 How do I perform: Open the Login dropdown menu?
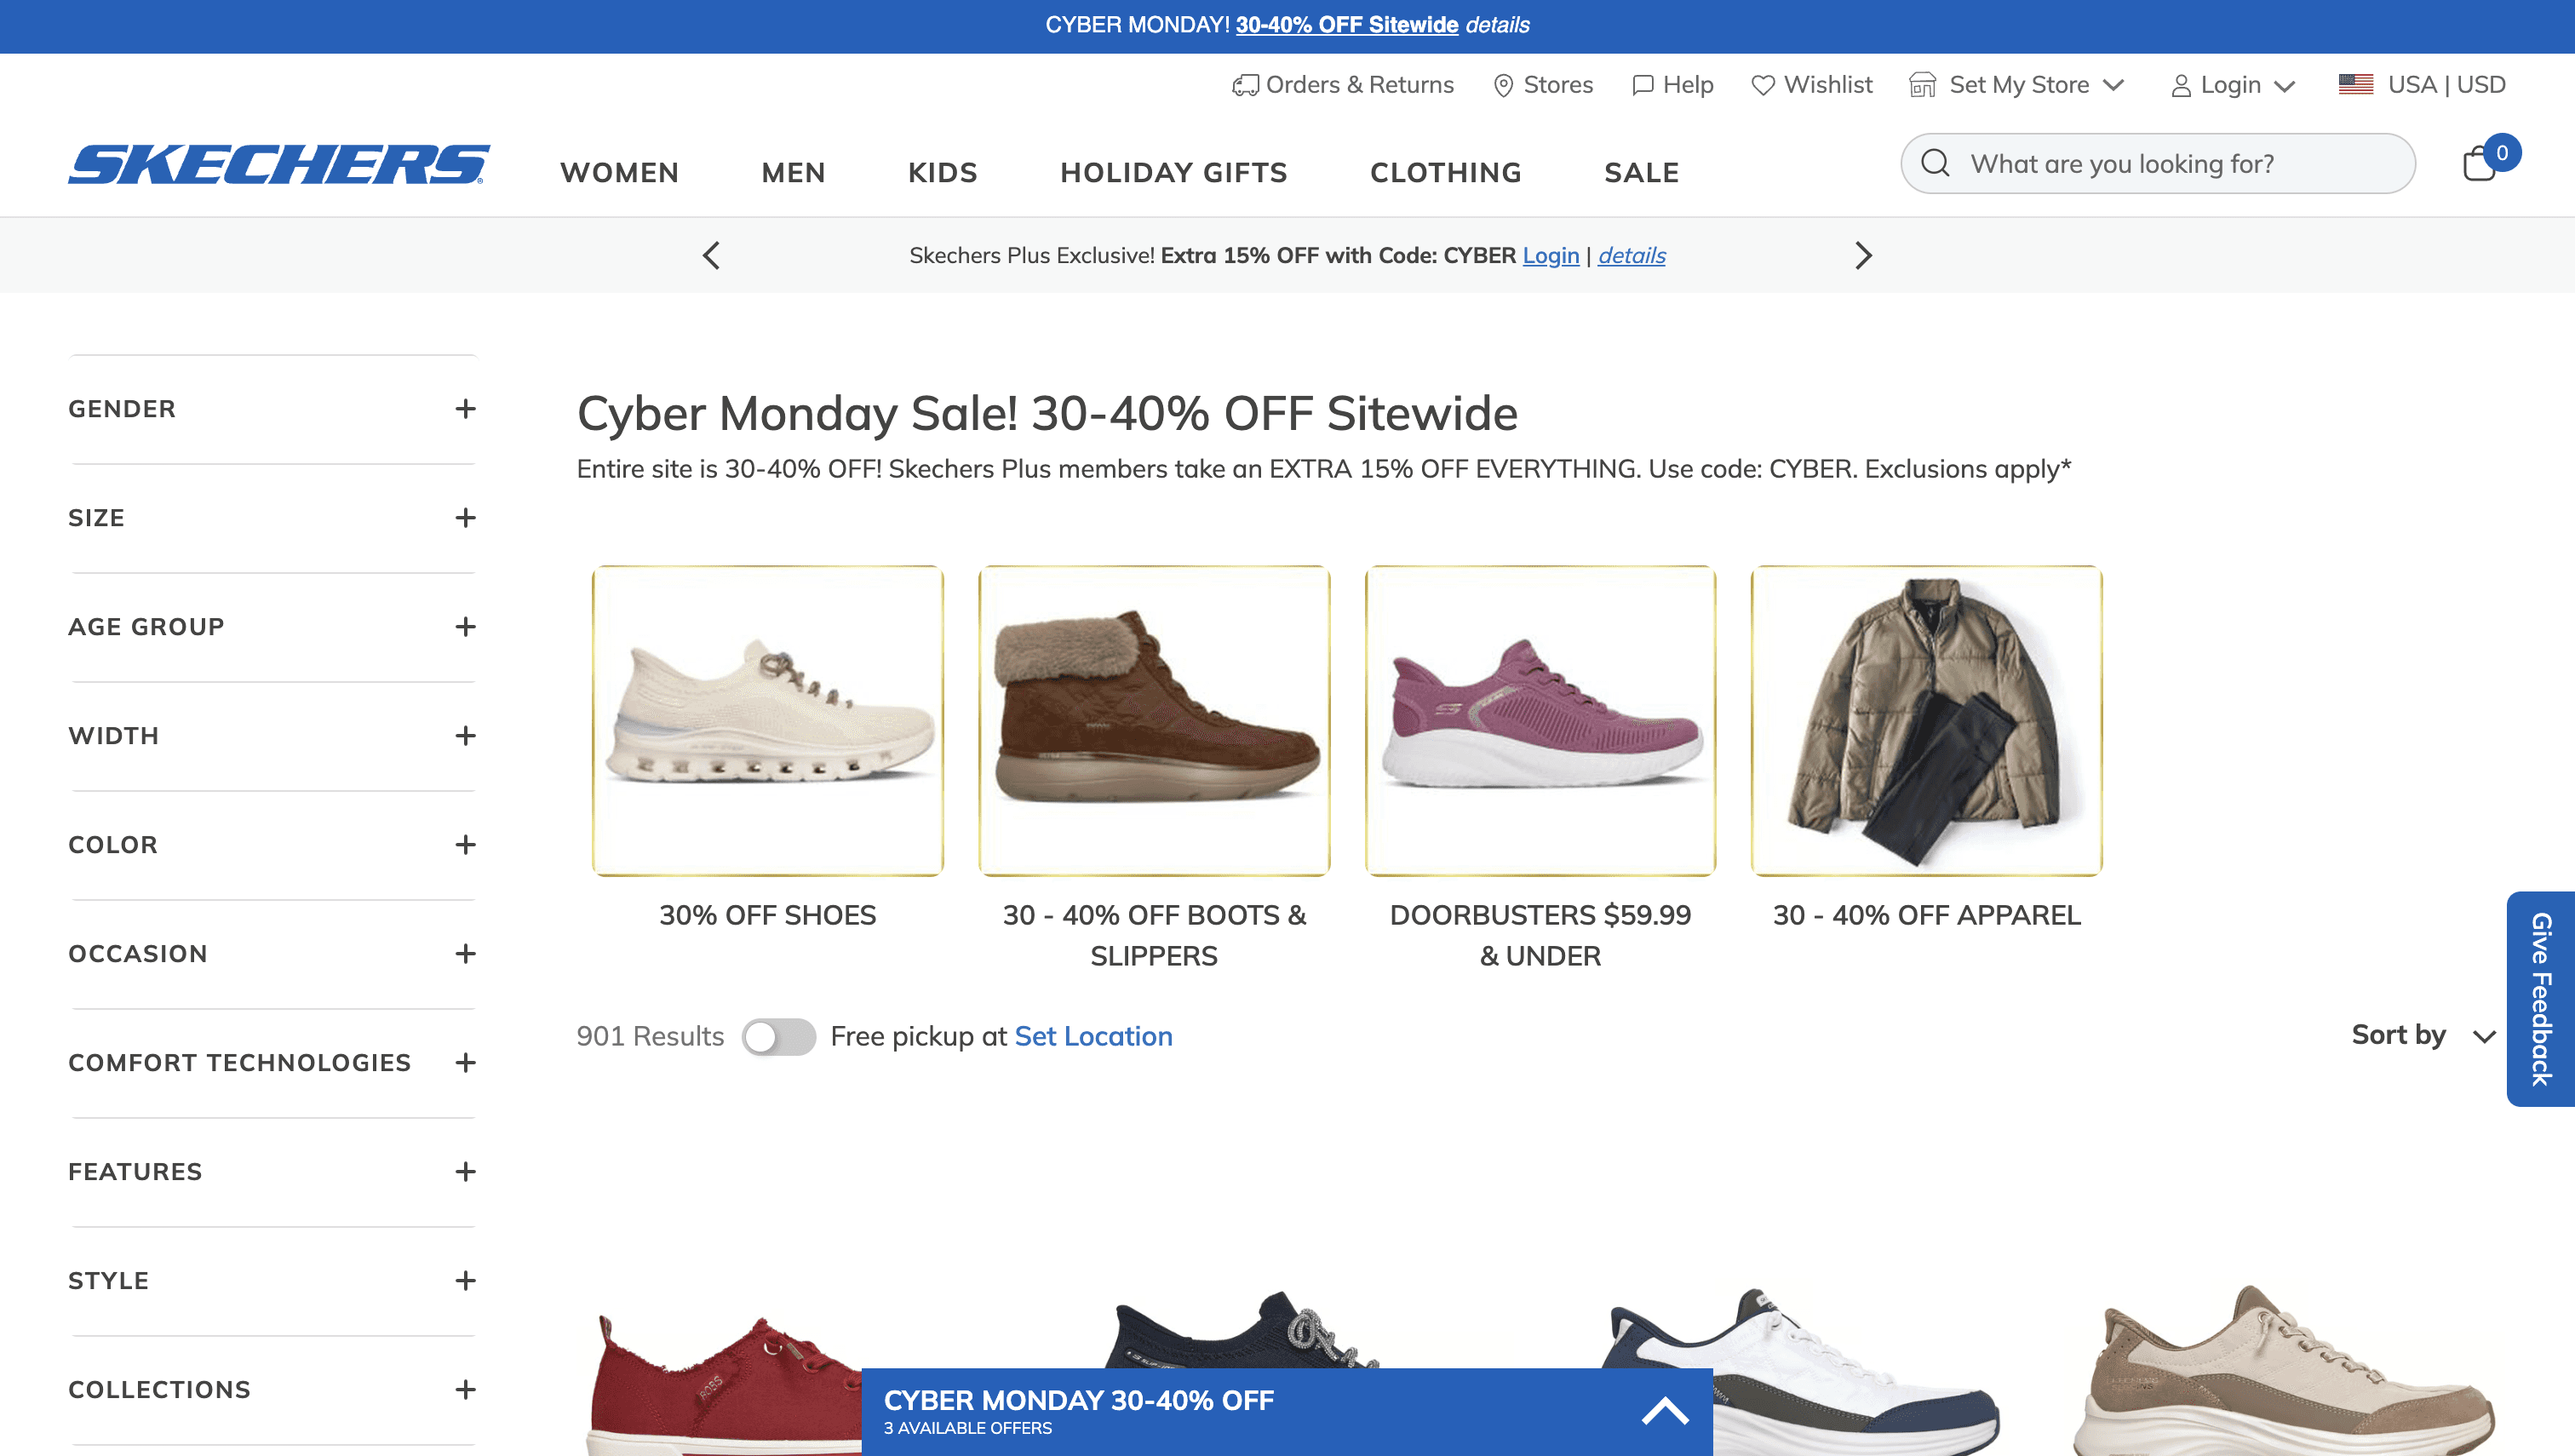(2232, 86)
